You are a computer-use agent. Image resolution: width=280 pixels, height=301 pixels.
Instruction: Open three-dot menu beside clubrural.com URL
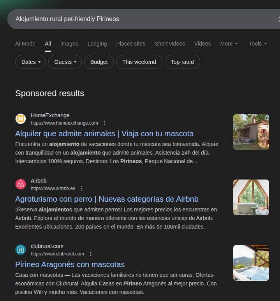[91, 254]
